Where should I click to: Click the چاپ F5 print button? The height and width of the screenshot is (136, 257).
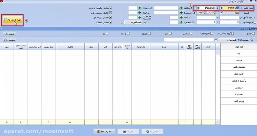(x=128, y=132)
